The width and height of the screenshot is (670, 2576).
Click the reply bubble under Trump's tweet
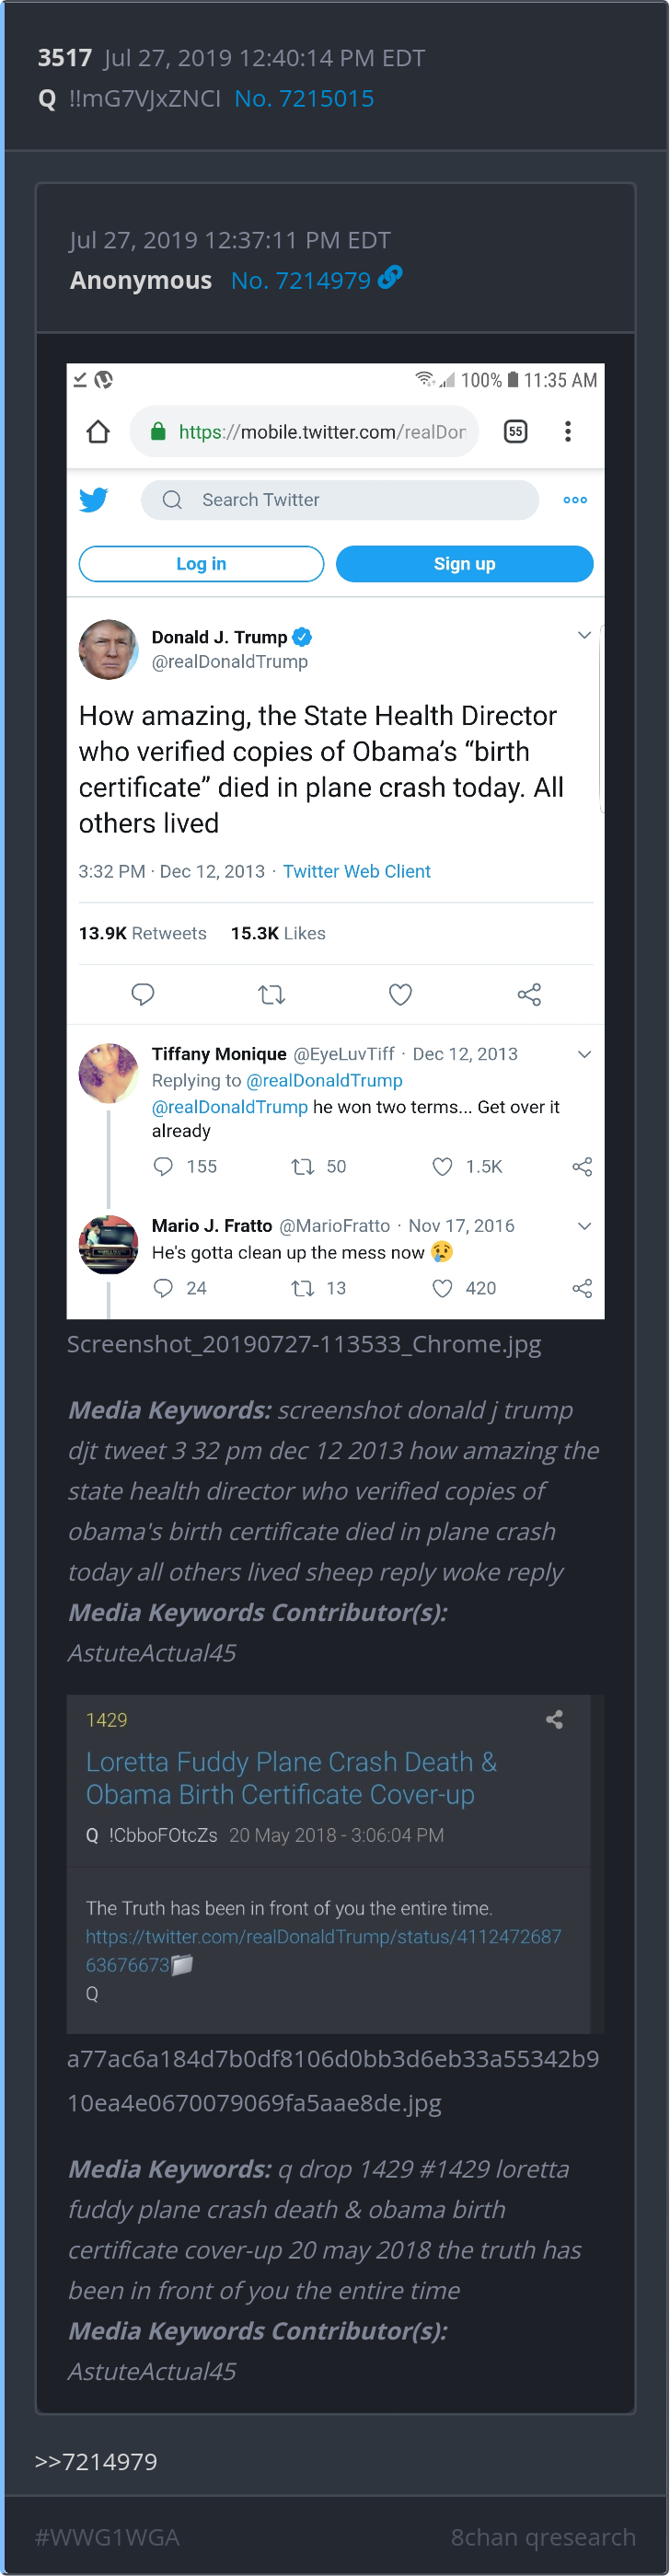(143, 994)
